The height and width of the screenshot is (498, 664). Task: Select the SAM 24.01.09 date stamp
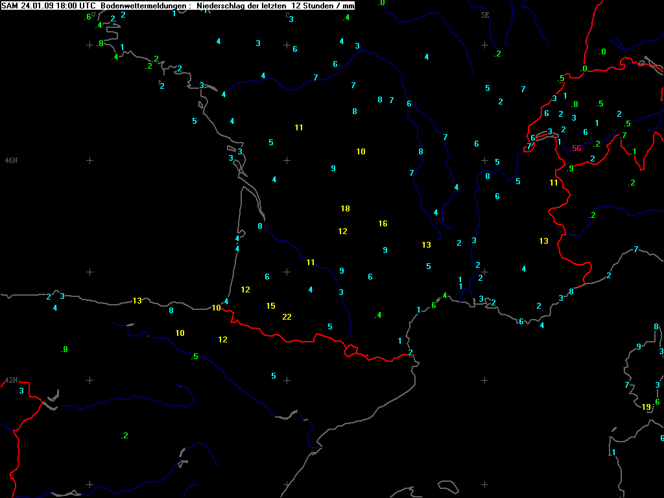(x=29, y=5)
